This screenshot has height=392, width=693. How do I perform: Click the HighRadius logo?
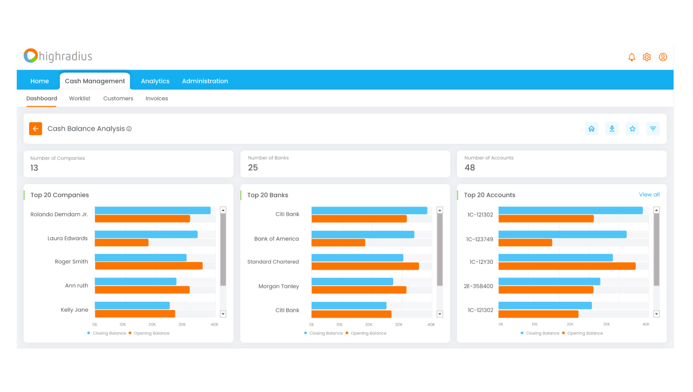58,55
